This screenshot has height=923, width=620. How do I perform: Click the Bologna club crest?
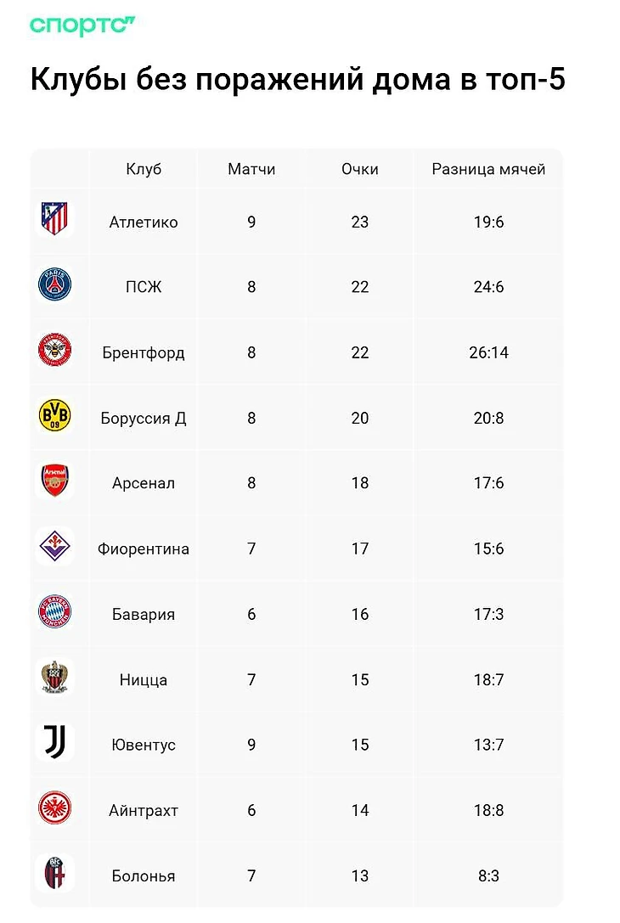(55, 873)
